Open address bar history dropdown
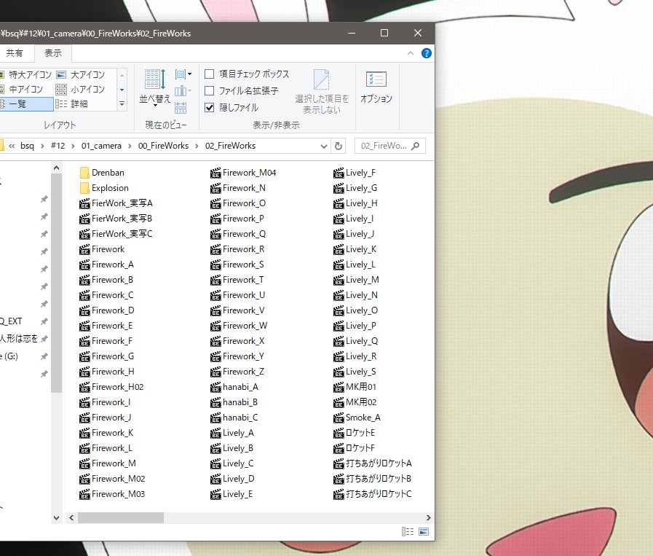Viewport: 653px width, 556px height. (x=323, y=146)
